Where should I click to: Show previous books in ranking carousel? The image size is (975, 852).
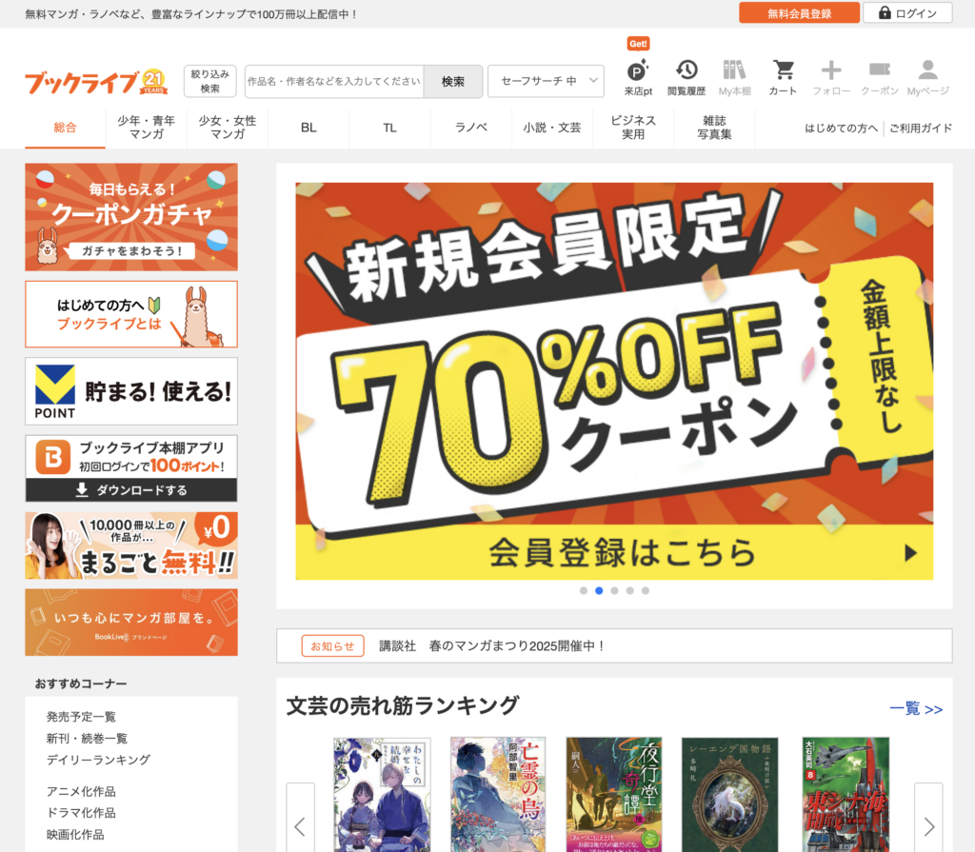[300, 824]
